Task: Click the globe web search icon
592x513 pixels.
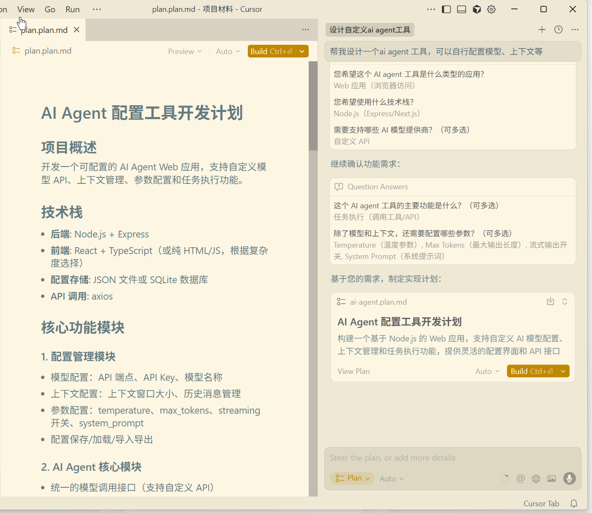Action: tap(536, 478)
